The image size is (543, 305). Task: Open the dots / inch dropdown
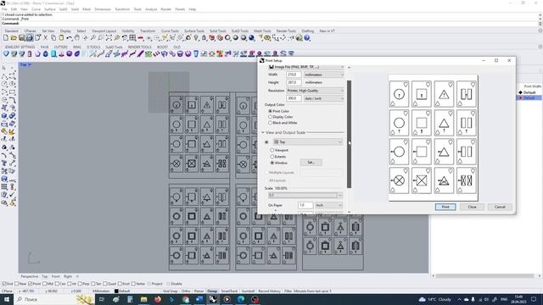324,98
